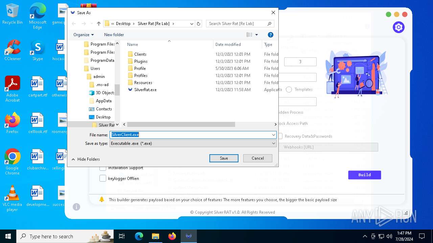The width and height of the screenshot is (433, 243).
Task: Open VLC media player shortcut
Action: point(13,198)
